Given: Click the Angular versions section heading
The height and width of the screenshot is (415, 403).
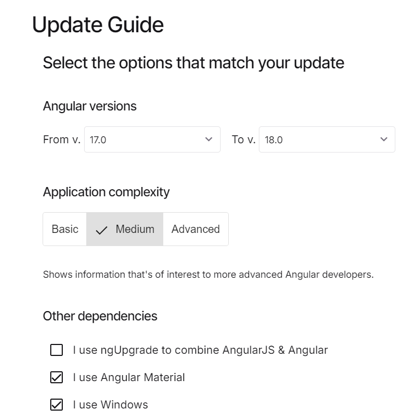Looking at the screenshot, I should point(90,106).
